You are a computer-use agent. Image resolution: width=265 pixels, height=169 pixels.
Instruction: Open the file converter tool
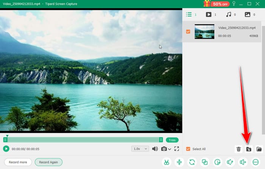pyautogui.click(x=192, y=162)
